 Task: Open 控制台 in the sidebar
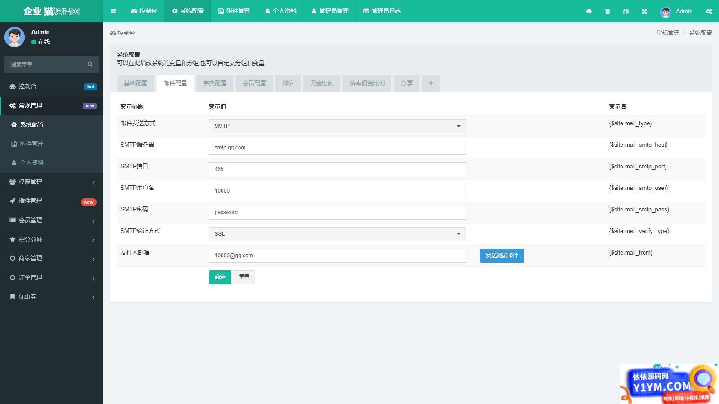52,86
